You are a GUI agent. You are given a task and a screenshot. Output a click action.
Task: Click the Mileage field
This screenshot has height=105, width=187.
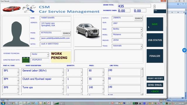click(127, 41)
